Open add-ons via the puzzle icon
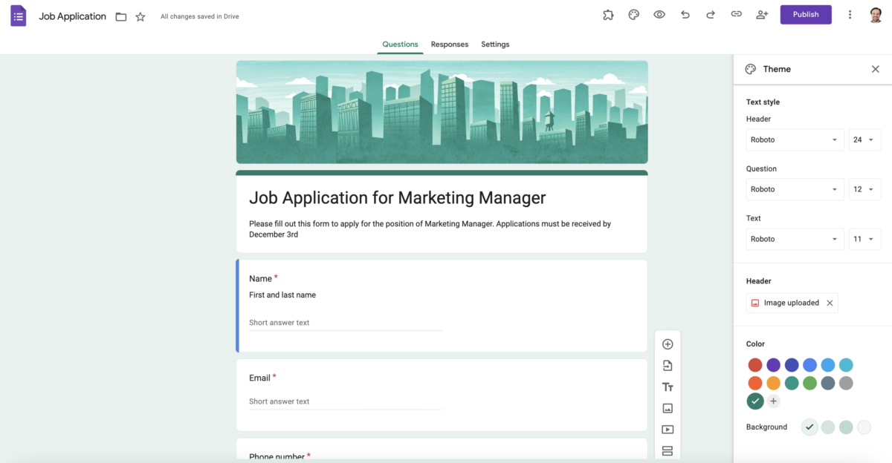 click(x=608, y=14)
